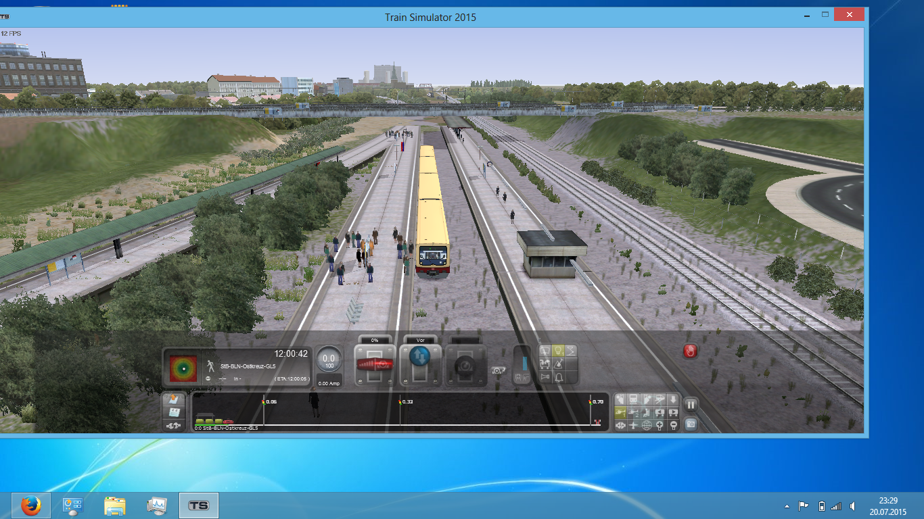Open the task assignment list icon
The image size is (924, 519).
(174, 412)
